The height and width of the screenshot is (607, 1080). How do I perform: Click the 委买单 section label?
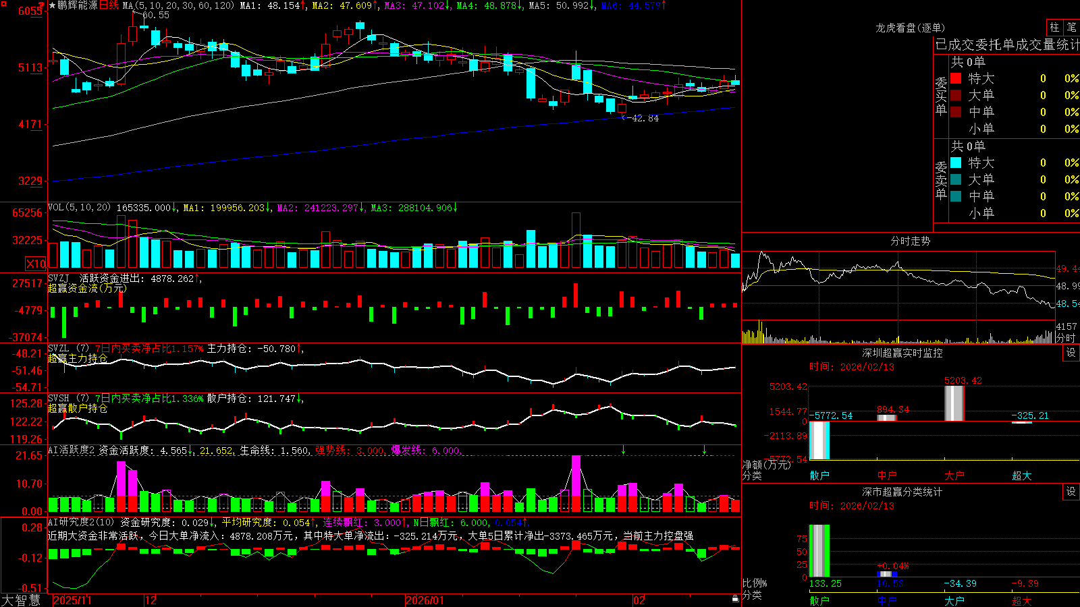pos(941,96)
